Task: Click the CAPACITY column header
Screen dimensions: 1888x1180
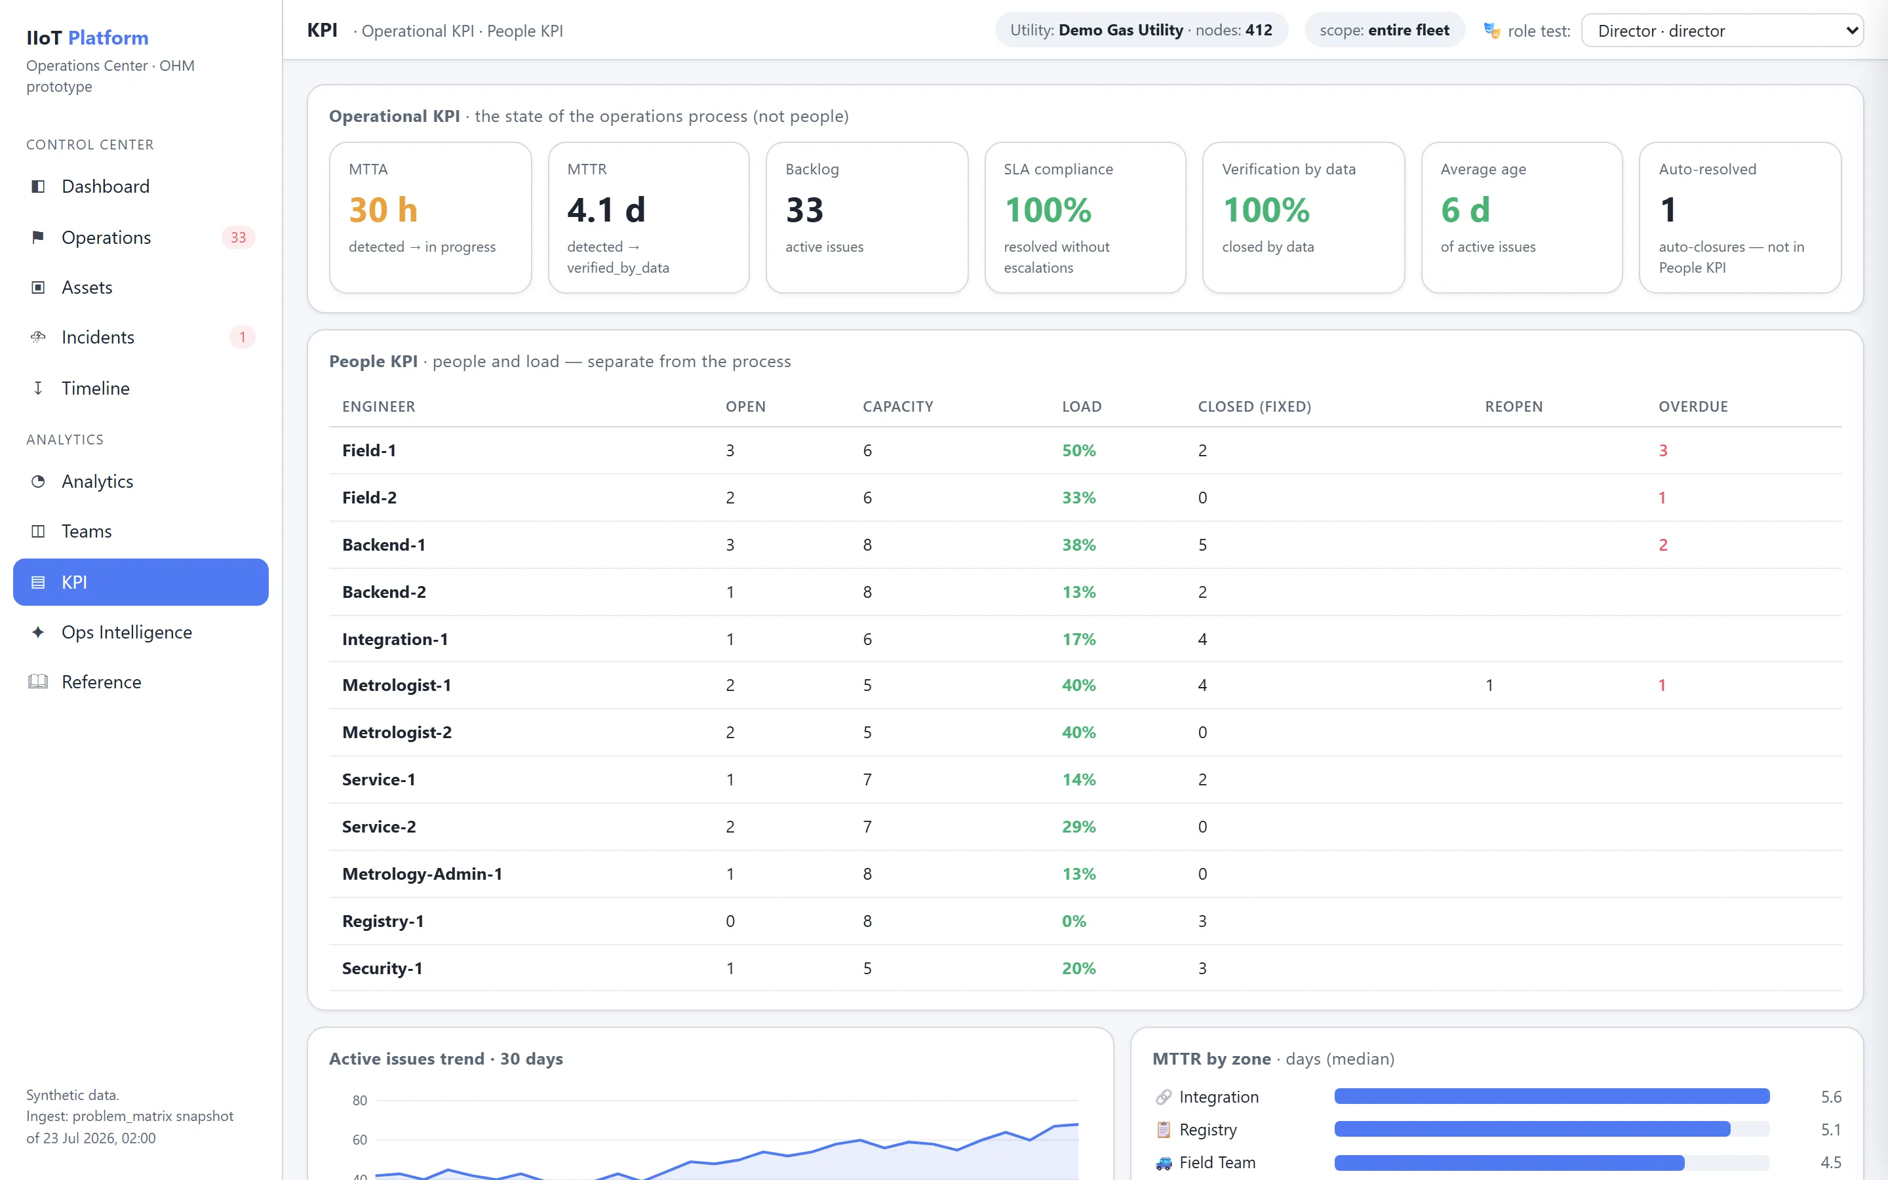Action: click(x=898, y=406)
